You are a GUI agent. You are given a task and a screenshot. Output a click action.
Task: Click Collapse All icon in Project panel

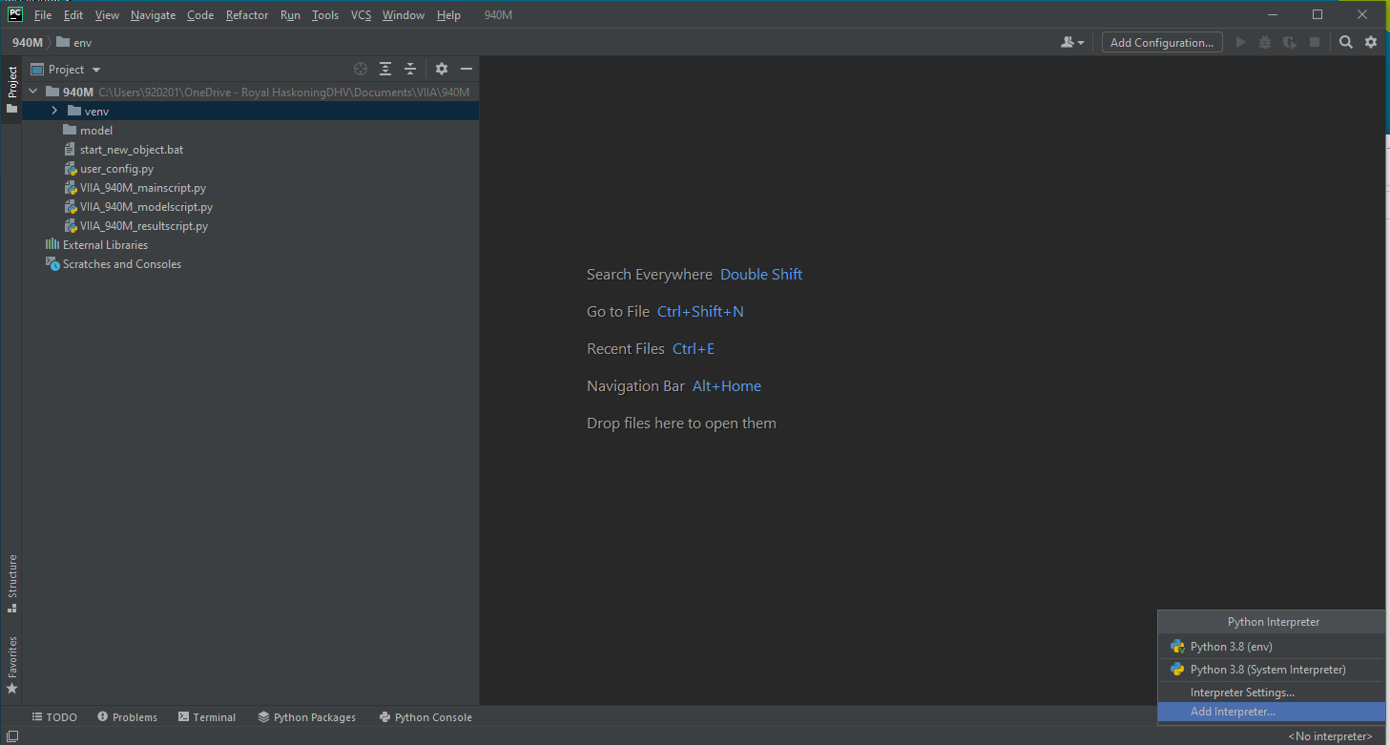coord(410,69)
